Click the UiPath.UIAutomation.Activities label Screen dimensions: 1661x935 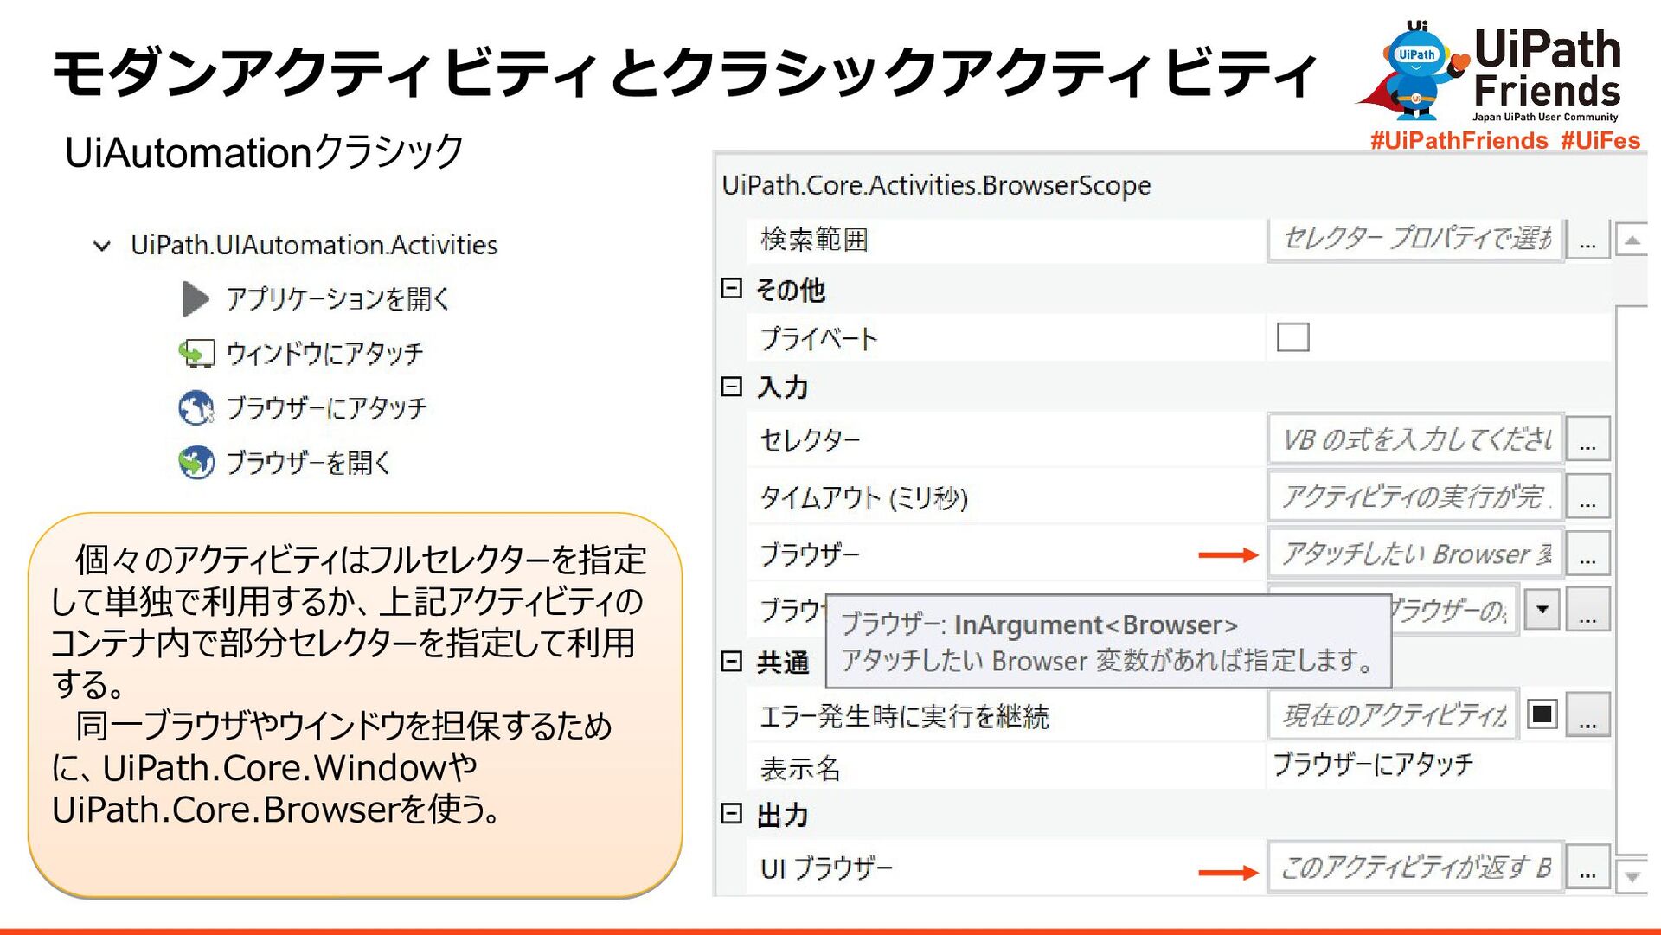coord(314,246)
